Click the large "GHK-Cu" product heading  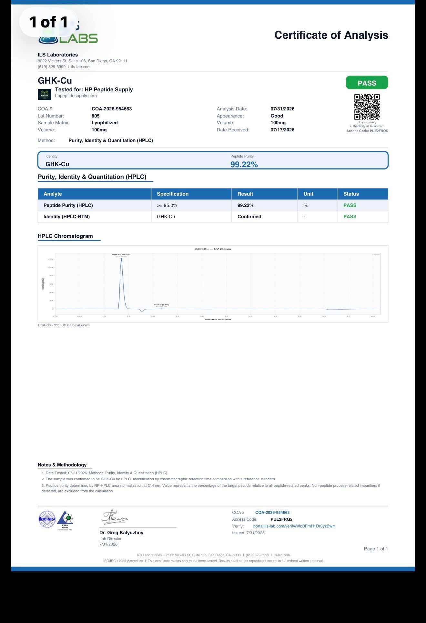point(55,80)
